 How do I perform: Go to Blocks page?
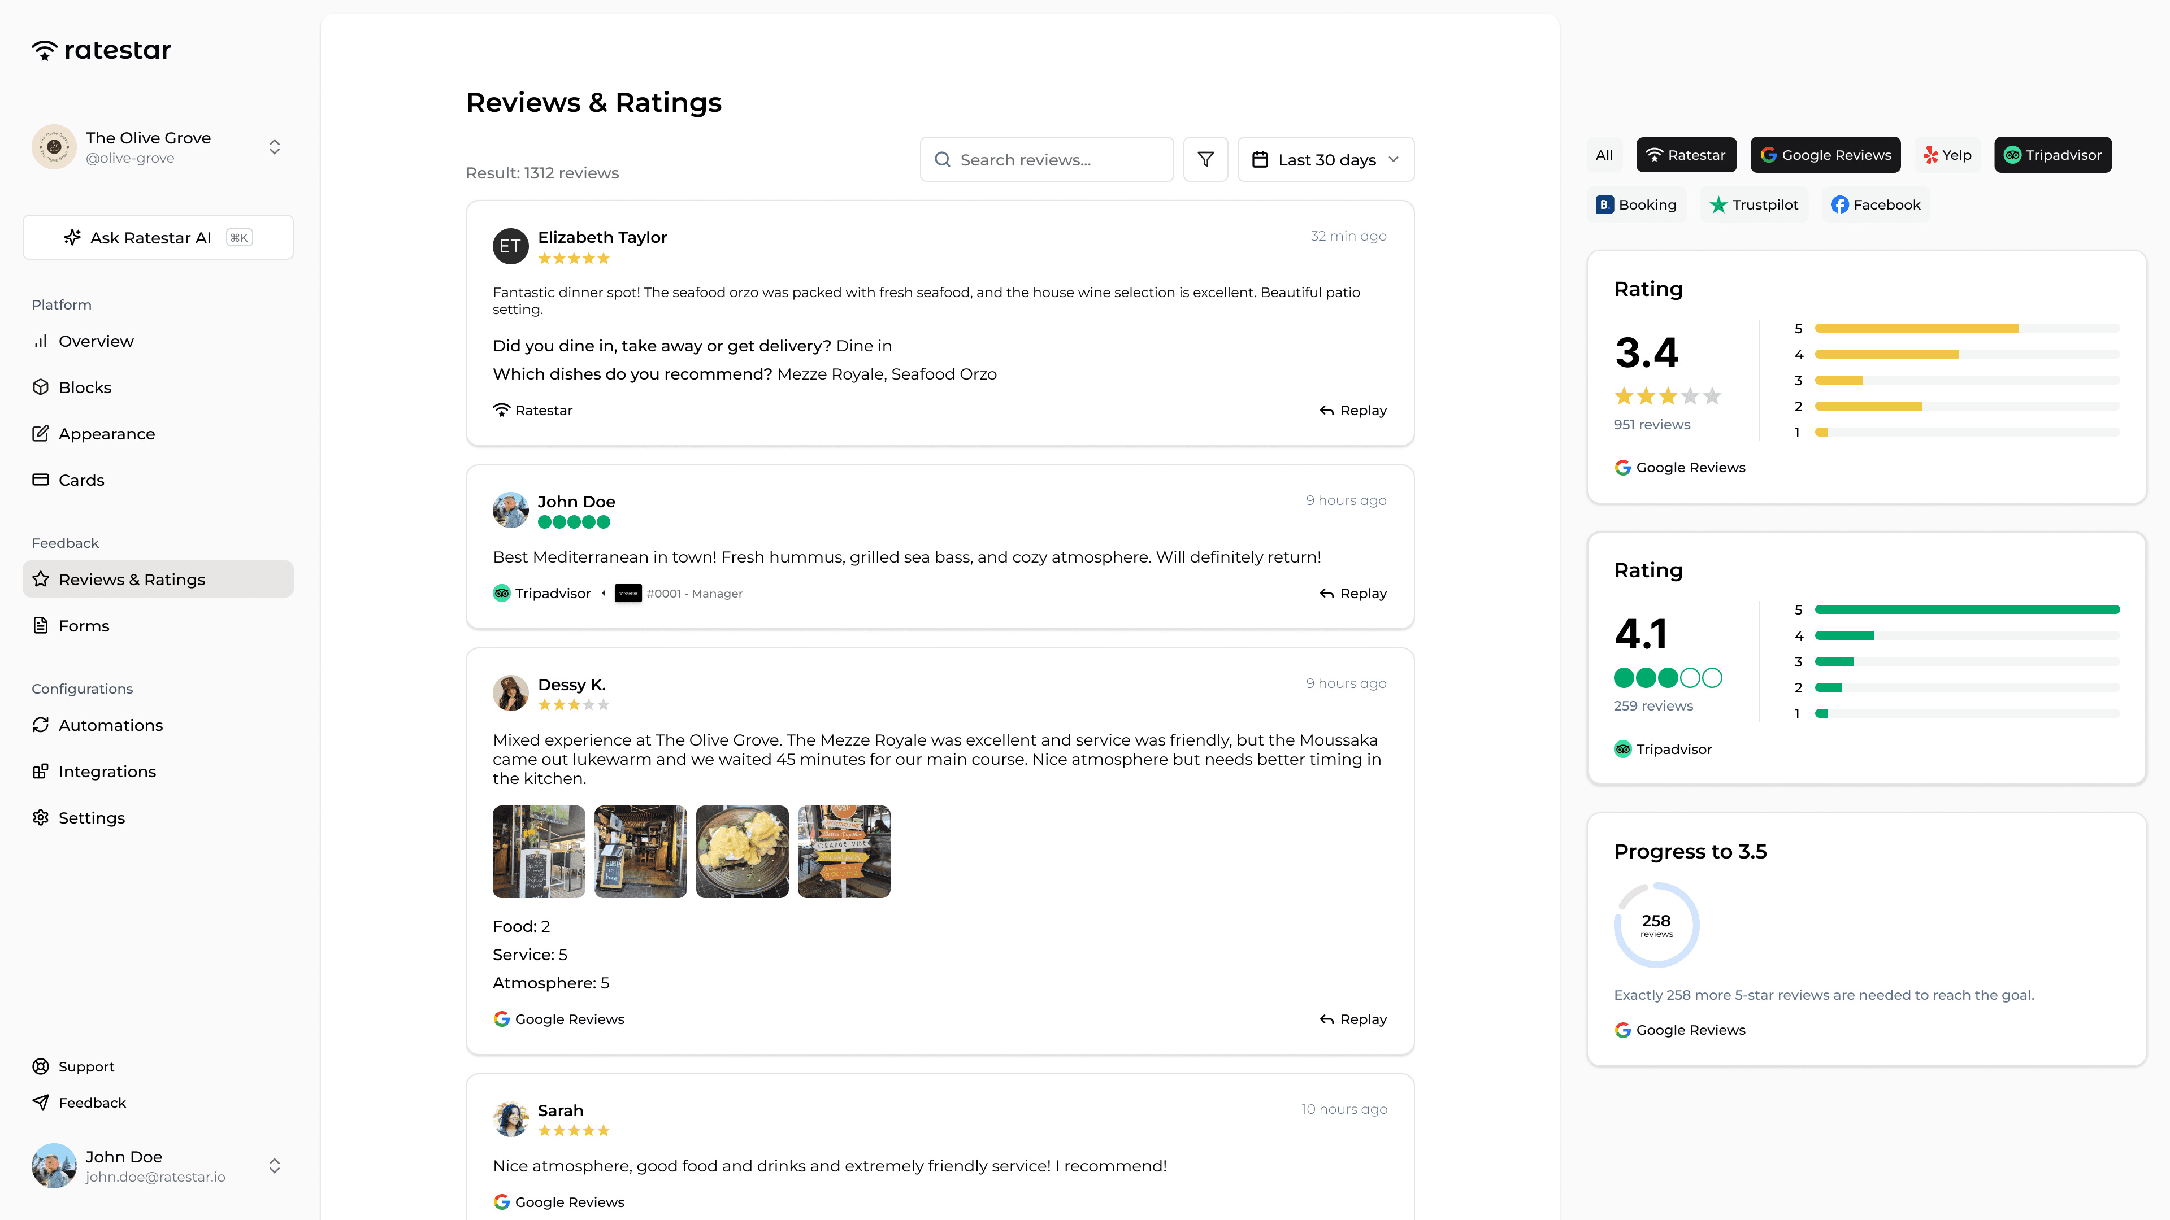tap(84, 387)
